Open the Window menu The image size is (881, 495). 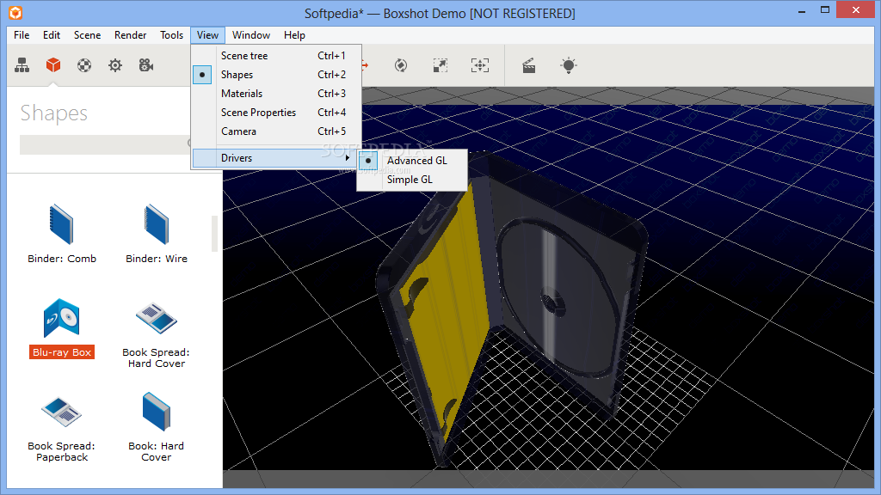[x=251, y=34]
